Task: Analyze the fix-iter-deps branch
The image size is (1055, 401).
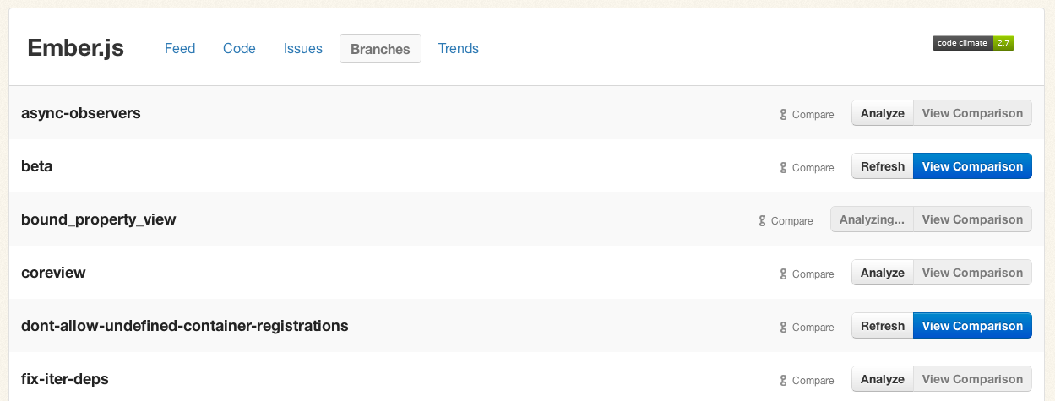Action: click(x=883, y=379)
